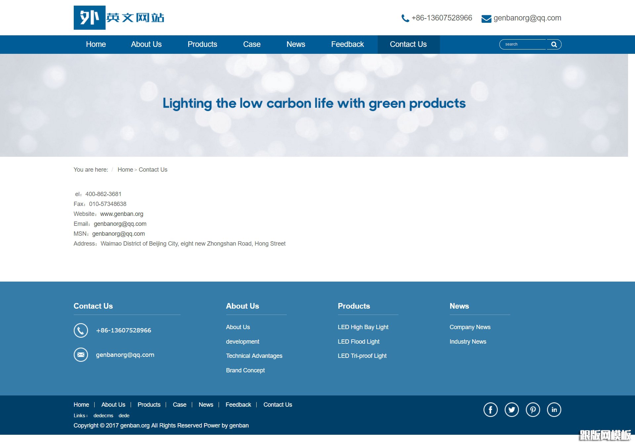Click the footer circled phone icon
Viewport: 635px width, 443px height.
81,330
